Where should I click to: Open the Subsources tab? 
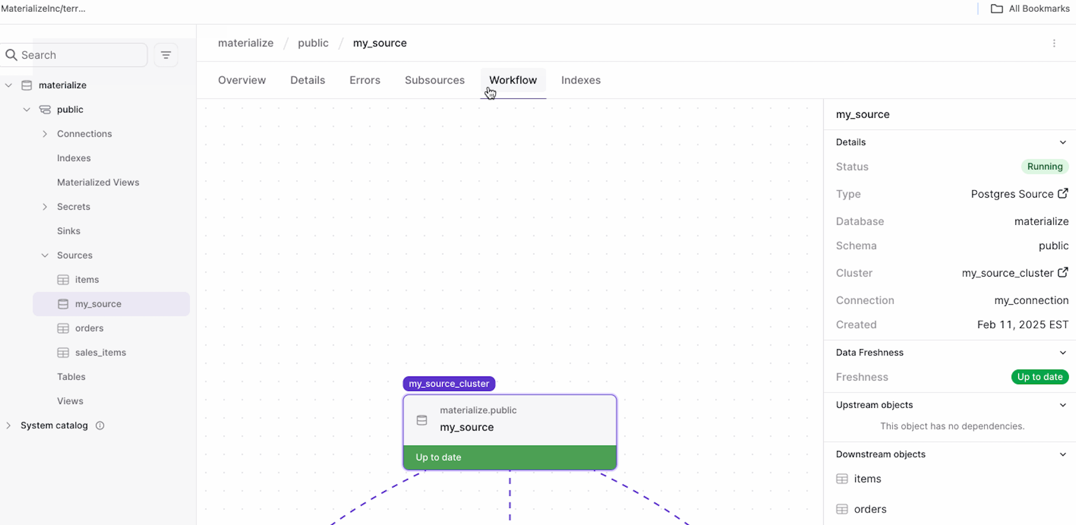434,80
